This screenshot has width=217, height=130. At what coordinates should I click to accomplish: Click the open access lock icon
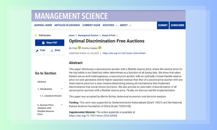(36, 35)
